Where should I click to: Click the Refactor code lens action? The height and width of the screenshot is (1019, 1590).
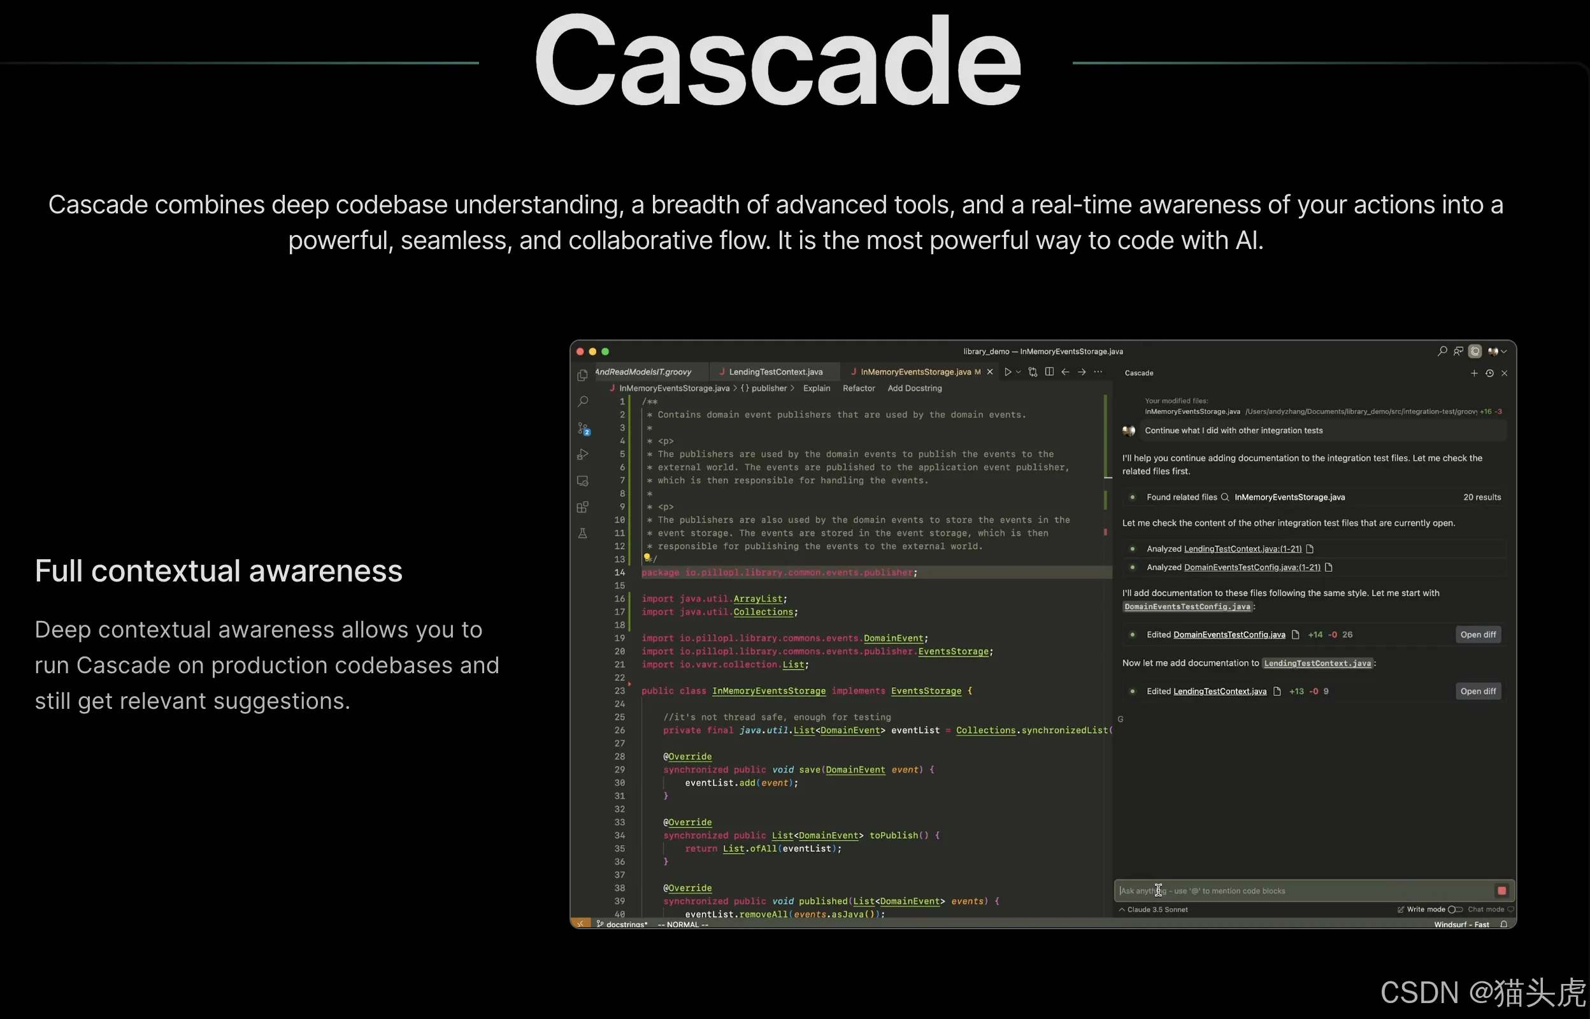859,388
